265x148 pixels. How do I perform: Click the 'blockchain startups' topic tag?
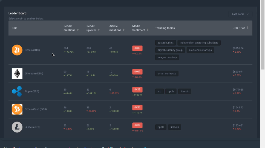200,50
